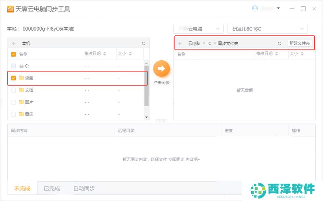Click the 进度 column header
323x201 pixels.
click(229, 130)
